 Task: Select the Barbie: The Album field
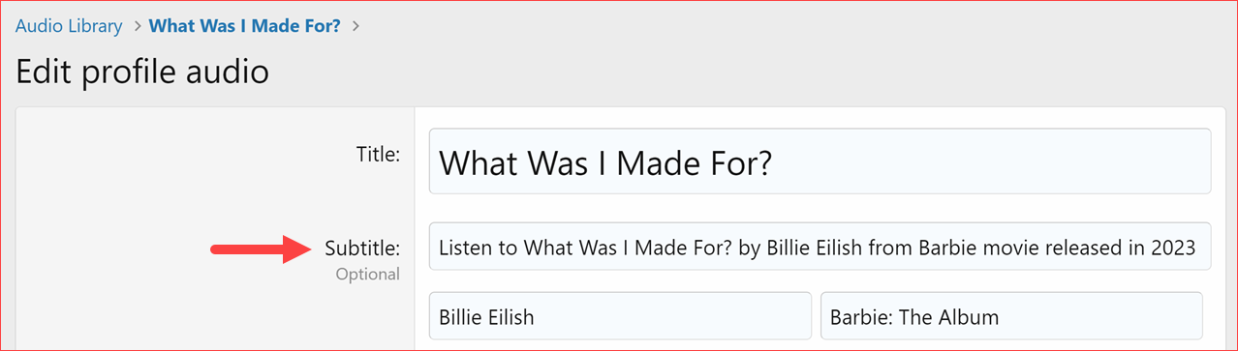click(1011, 316)
